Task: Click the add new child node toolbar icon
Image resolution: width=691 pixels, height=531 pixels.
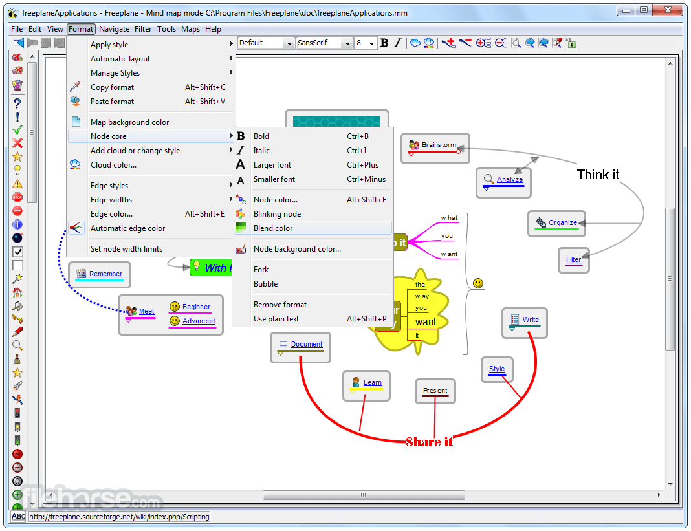Action: (x=449, y=43)
